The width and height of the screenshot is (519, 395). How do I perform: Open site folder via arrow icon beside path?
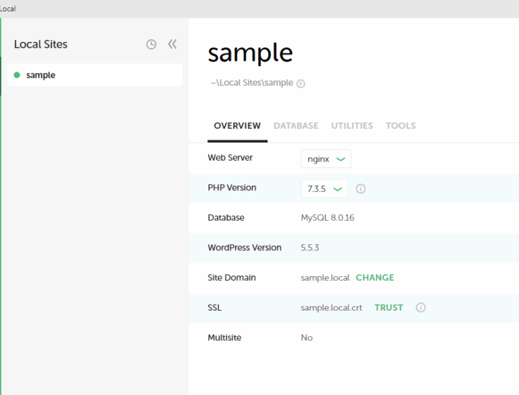(x=301, y=84)
